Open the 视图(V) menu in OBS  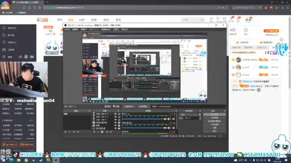point(84,29)
